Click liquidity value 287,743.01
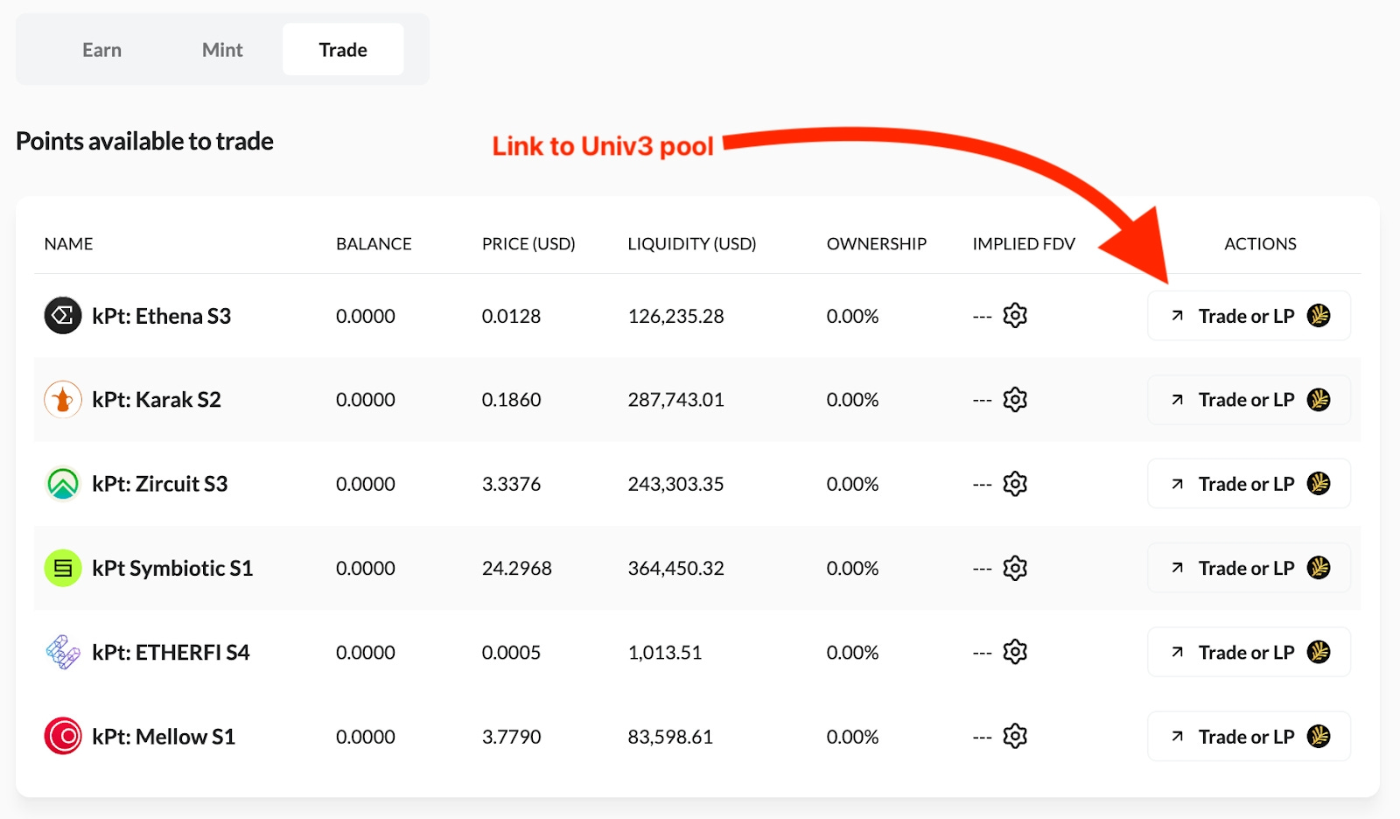 (x=675, y=400)
